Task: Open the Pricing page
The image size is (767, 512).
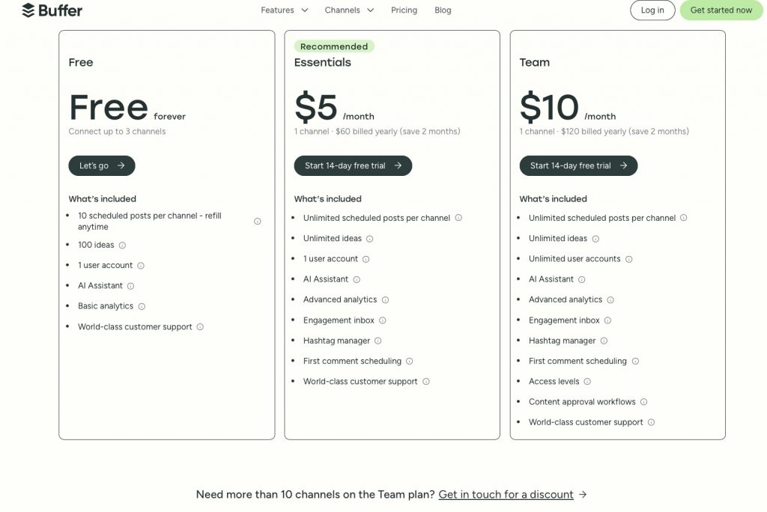Action: pos(404,10)
